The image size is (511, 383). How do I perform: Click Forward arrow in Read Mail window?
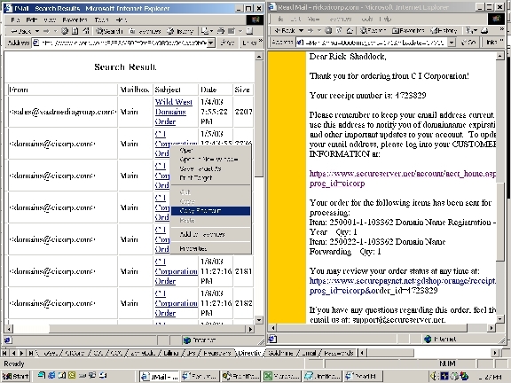pyautogui.click(x=311, y=31)
